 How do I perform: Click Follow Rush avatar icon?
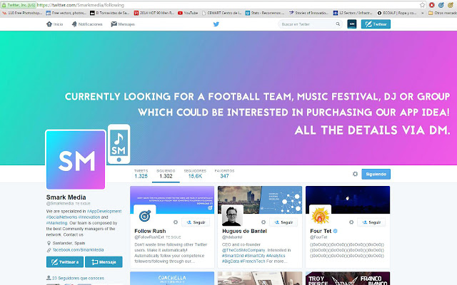(144, 216)
